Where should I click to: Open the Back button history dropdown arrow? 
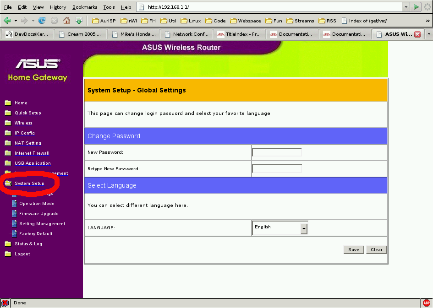pyautogui.click(x=16, y=21)
